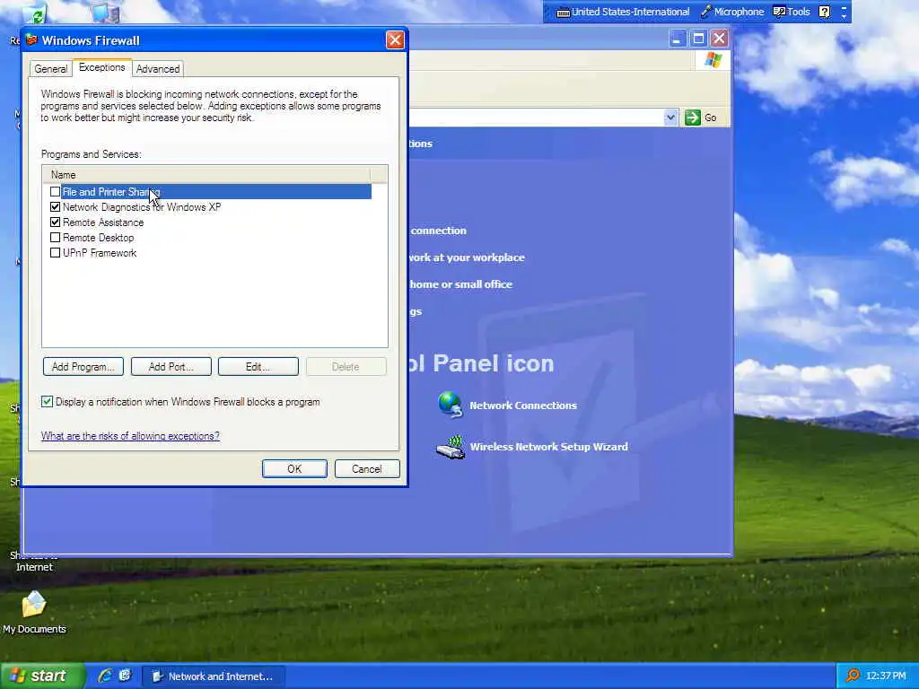Open the Advanced tab
The image size is (919, 689).
[x=158, y=68]
